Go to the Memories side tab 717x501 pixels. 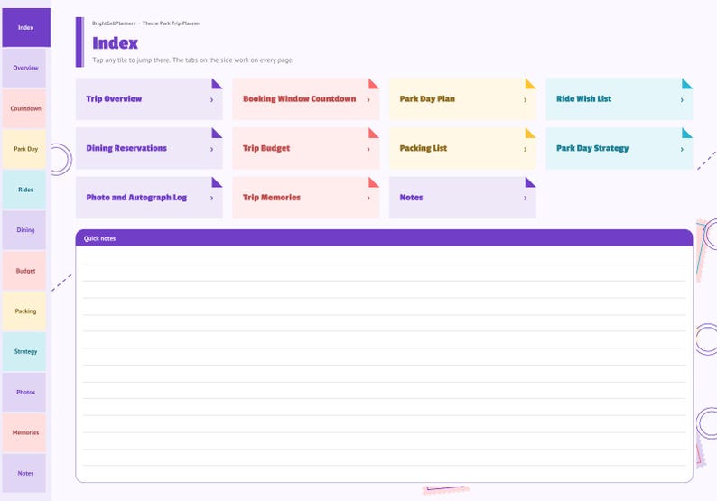[x=24, y=432]
